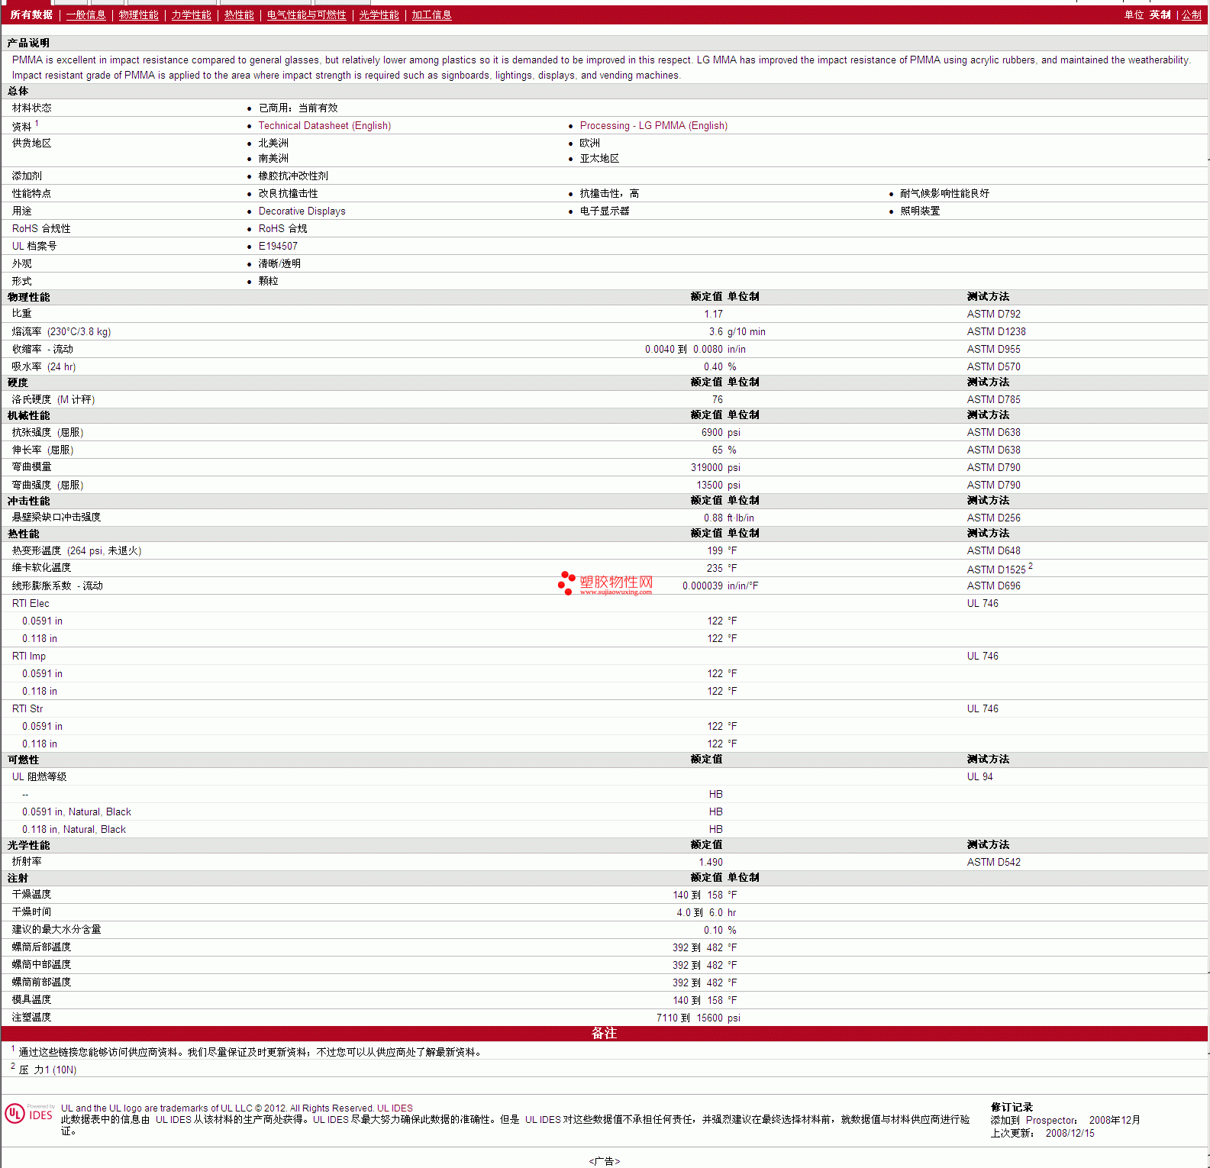
Task: Open Processing - LG PMMA (English) link
Action: pyautogui.click(x=653, y=126)
